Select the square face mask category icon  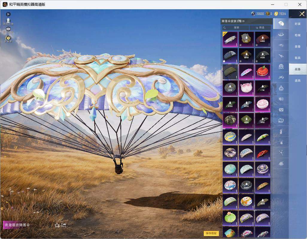281,110
